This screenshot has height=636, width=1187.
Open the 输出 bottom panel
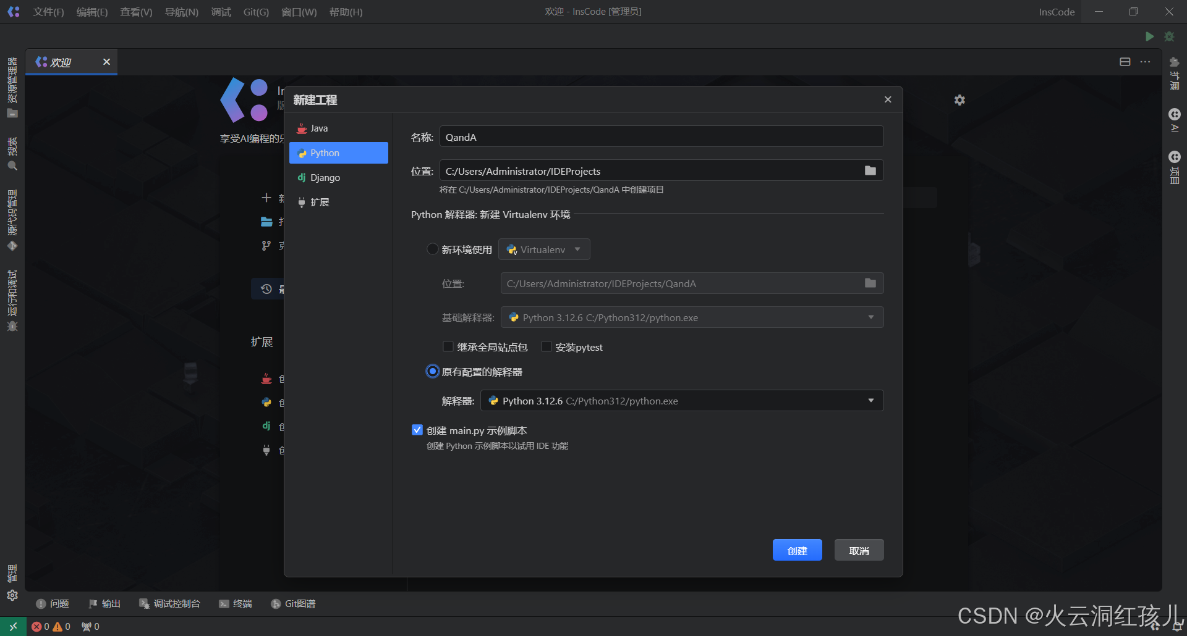104,603
